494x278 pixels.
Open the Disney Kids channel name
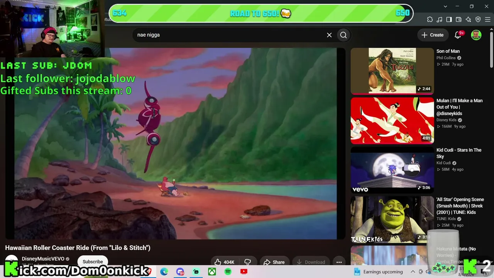(x=447, y=120)
